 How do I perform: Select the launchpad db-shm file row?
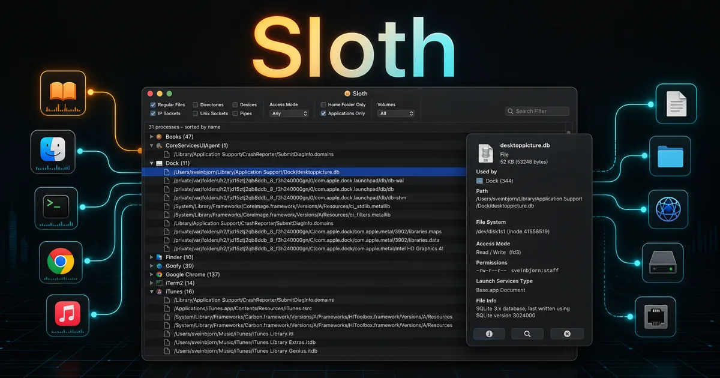(305, 197)
